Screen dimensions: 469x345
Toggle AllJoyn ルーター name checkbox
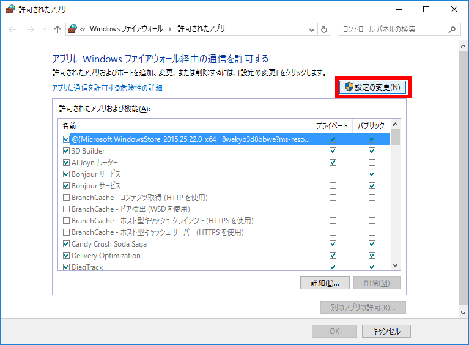67,163
